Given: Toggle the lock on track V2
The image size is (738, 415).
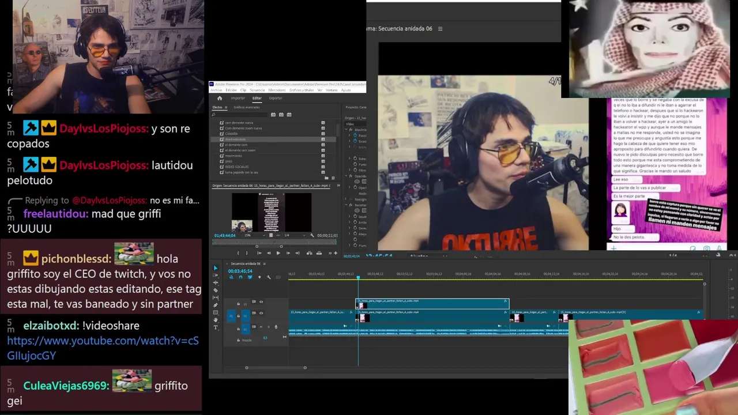Looking at the screenshot, I should [238, 304].
